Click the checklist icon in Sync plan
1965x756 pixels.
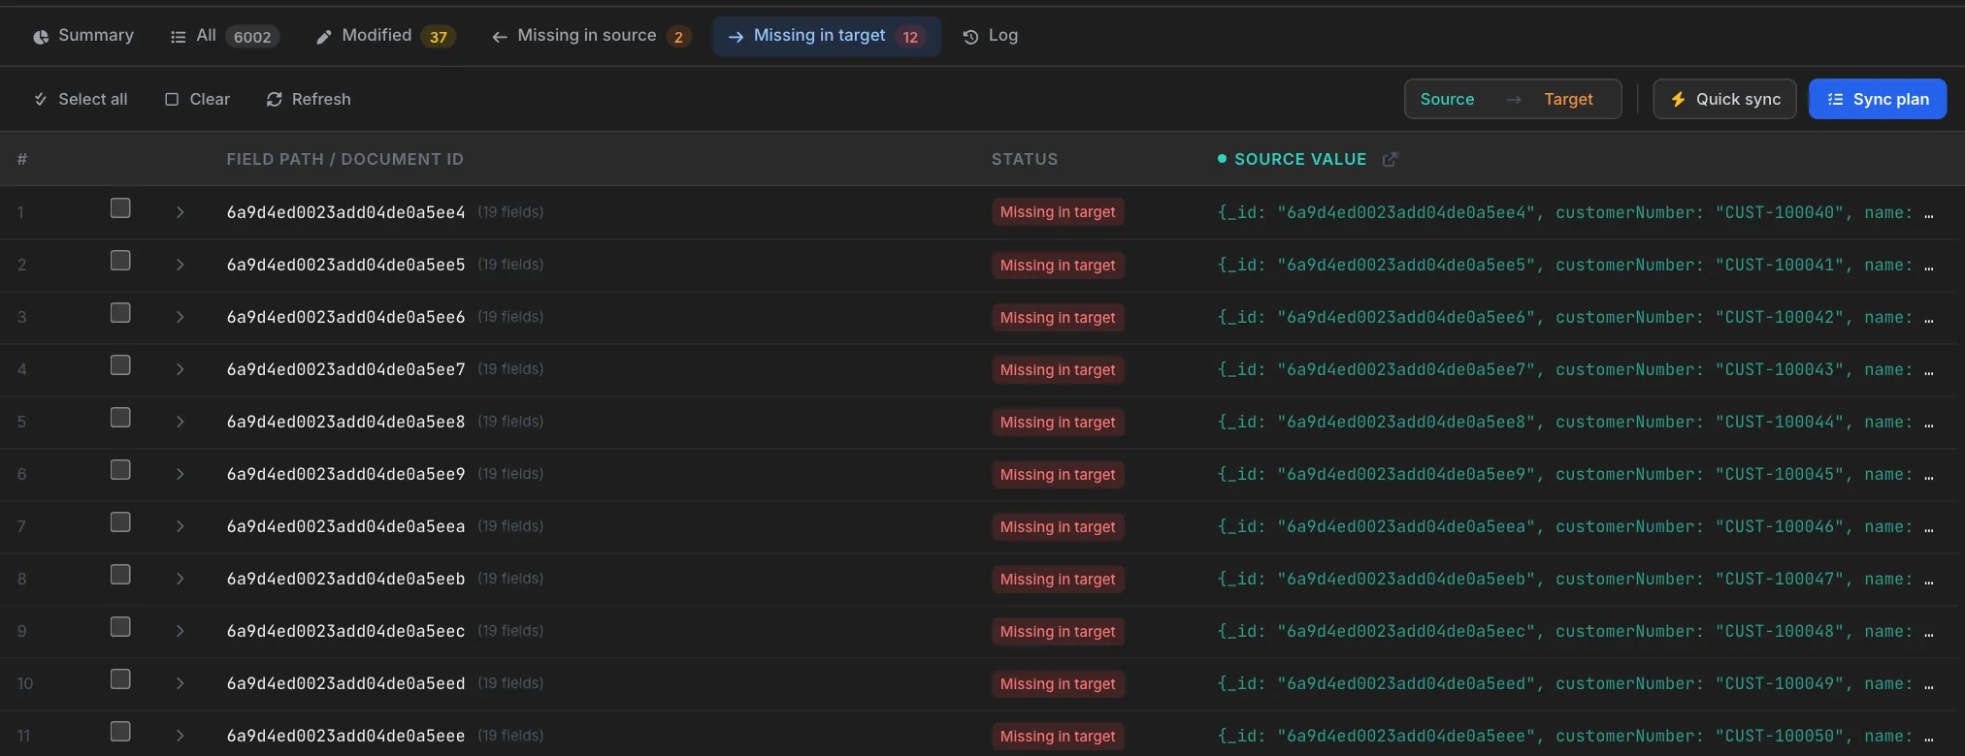[x=1835, y=99]
